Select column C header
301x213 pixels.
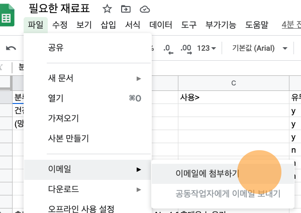pyautogui.click(x=234, y=83)
